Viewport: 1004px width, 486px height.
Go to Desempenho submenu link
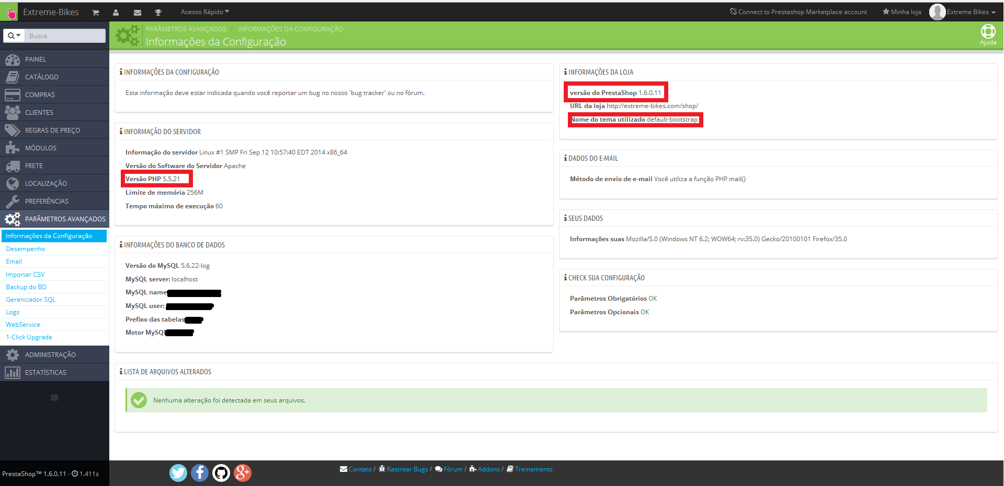pos(26,249)
